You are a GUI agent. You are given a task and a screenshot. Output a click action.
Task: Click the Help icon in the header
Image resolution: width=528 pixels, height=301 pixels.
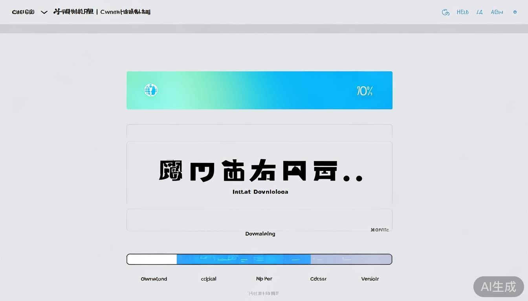(462, 12)
